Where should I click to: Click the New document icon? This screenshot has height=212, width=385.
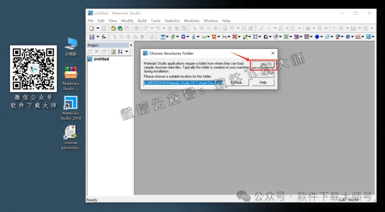click(91, 28)
